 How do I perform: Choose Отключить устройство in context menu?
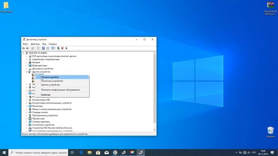pyautogui.click(x=62, y=81)
